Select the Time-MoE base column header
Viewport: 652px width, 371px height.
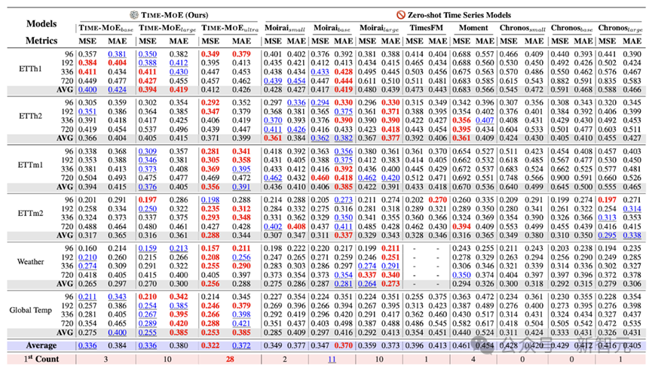tap(100, 27)
